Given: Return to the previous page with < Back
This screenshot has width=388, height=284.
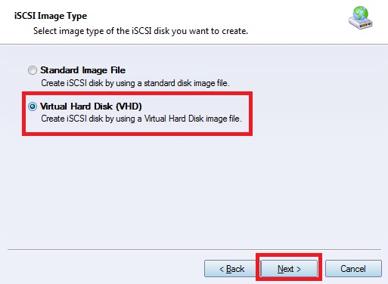Looking at the screenshot, I should (231, 269).
